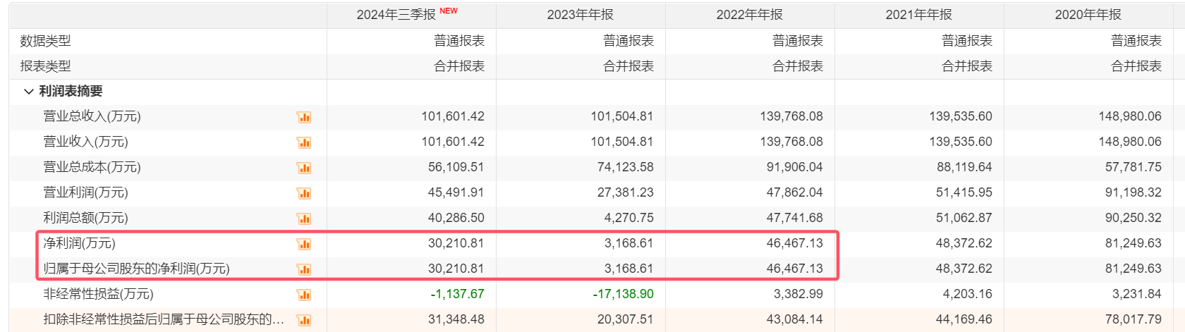This screenshot has width=1185, height=332.
Task: Click the value 78,017.79
Action: point(1134,319)
